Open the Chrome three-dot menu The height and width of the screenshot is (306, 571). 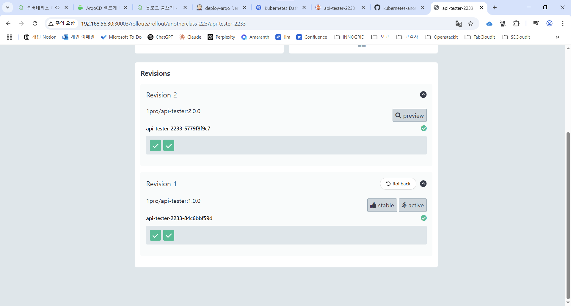click(563, 23)
